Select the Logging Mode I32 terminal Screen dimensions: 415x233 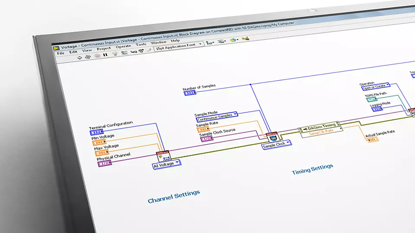coord(378,109)
